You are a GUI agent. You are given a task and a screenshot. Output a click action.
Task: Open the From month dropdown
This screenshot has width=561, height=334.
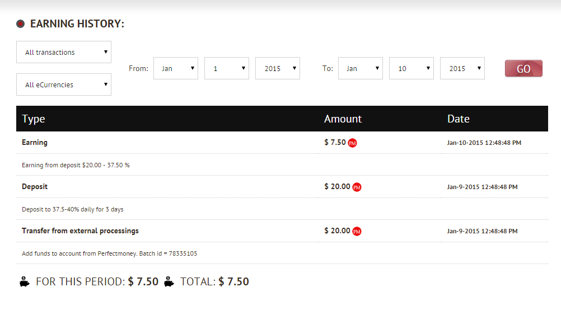coord(176,68)
